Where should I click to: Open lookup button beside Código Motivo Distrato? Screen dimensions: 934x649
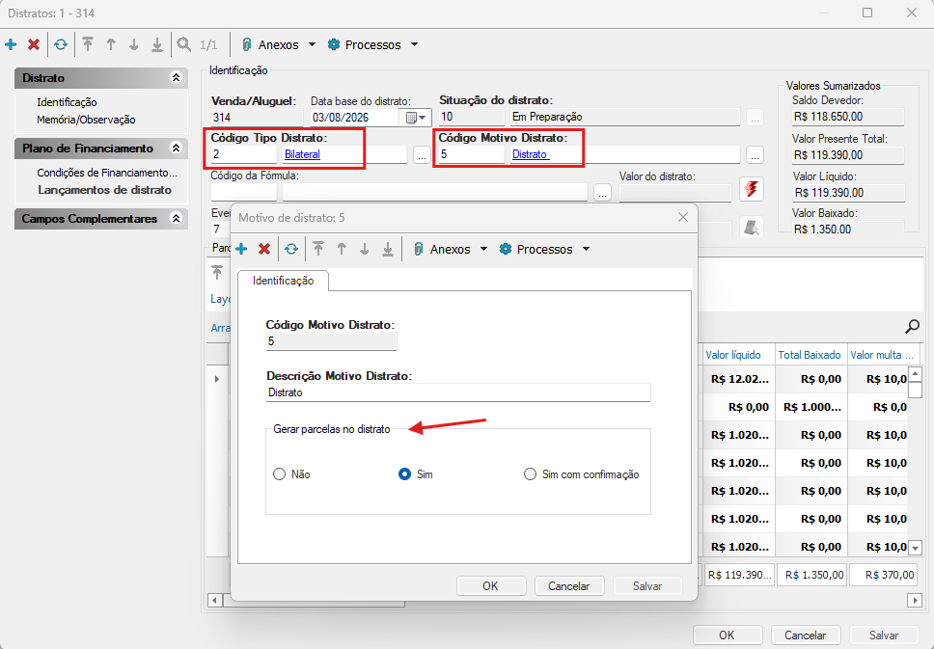(x=755, y=155)
